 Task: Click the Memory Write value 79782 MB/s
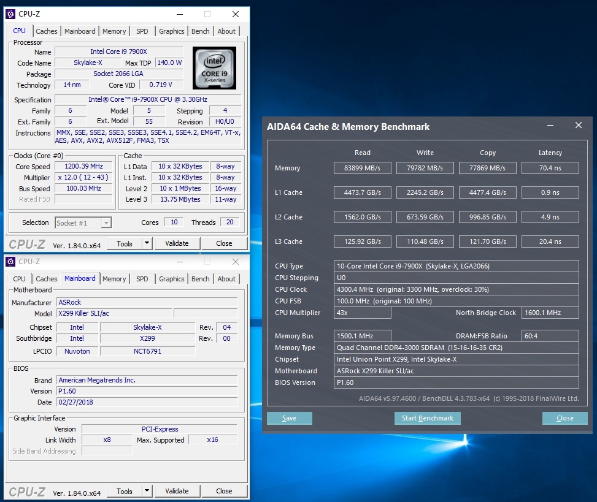click(425, 168)
